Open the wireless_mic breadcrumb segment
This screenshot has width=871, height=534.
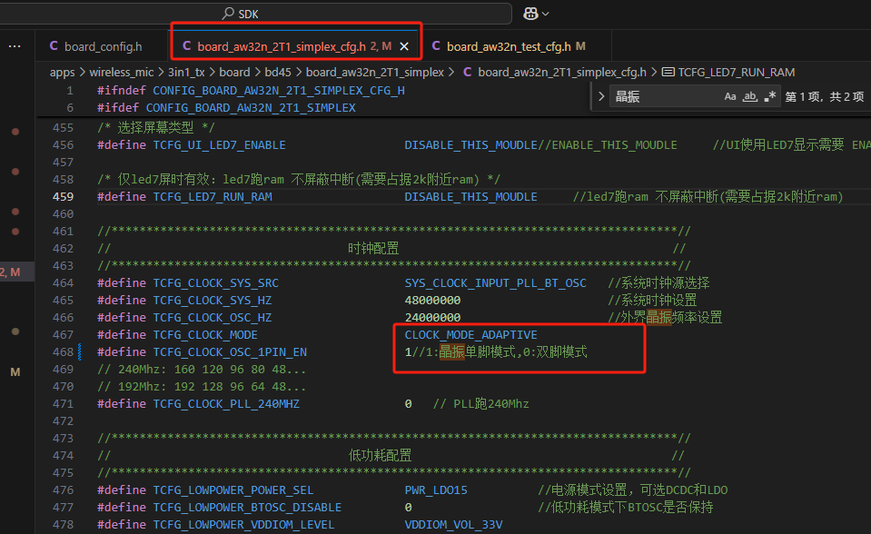[x=122, y=73]
